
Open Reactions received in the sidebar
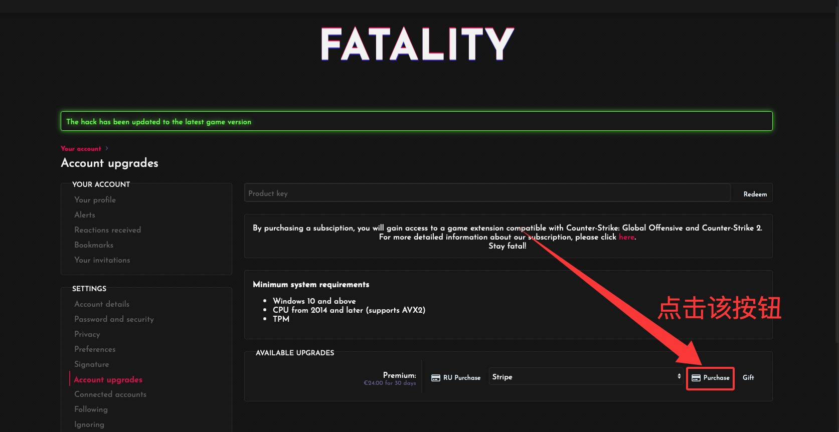[x=107, y=230]
